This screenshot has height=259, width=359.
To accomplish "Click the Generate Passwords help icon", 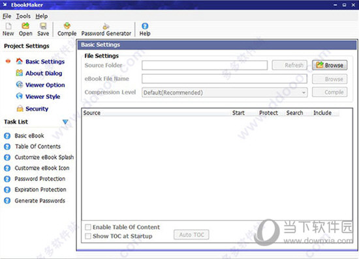I will coord(7,200).
